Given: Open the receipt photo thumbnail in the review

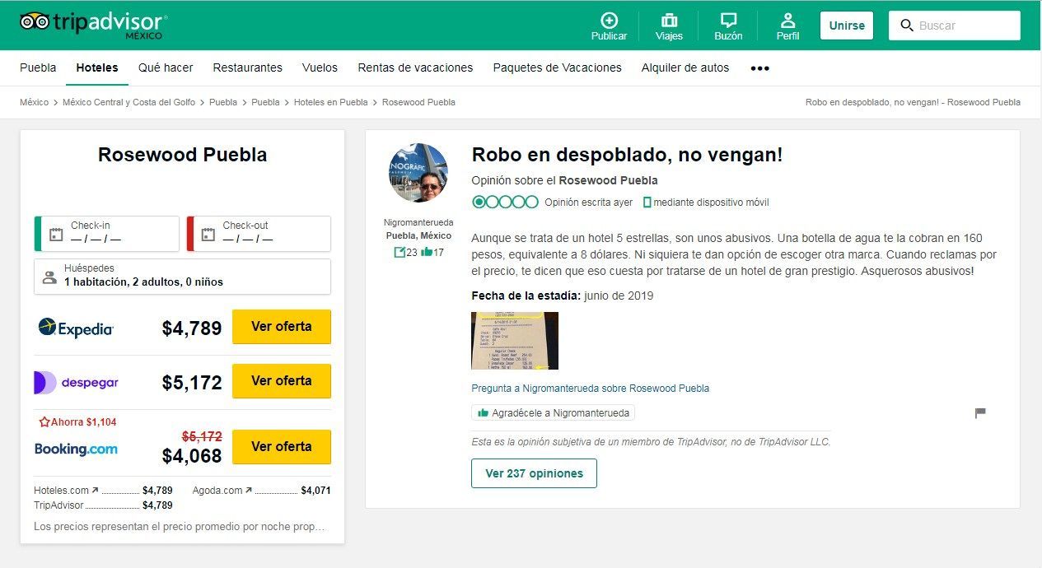Looking at the screenshot, I should click(x=515, y=341).
